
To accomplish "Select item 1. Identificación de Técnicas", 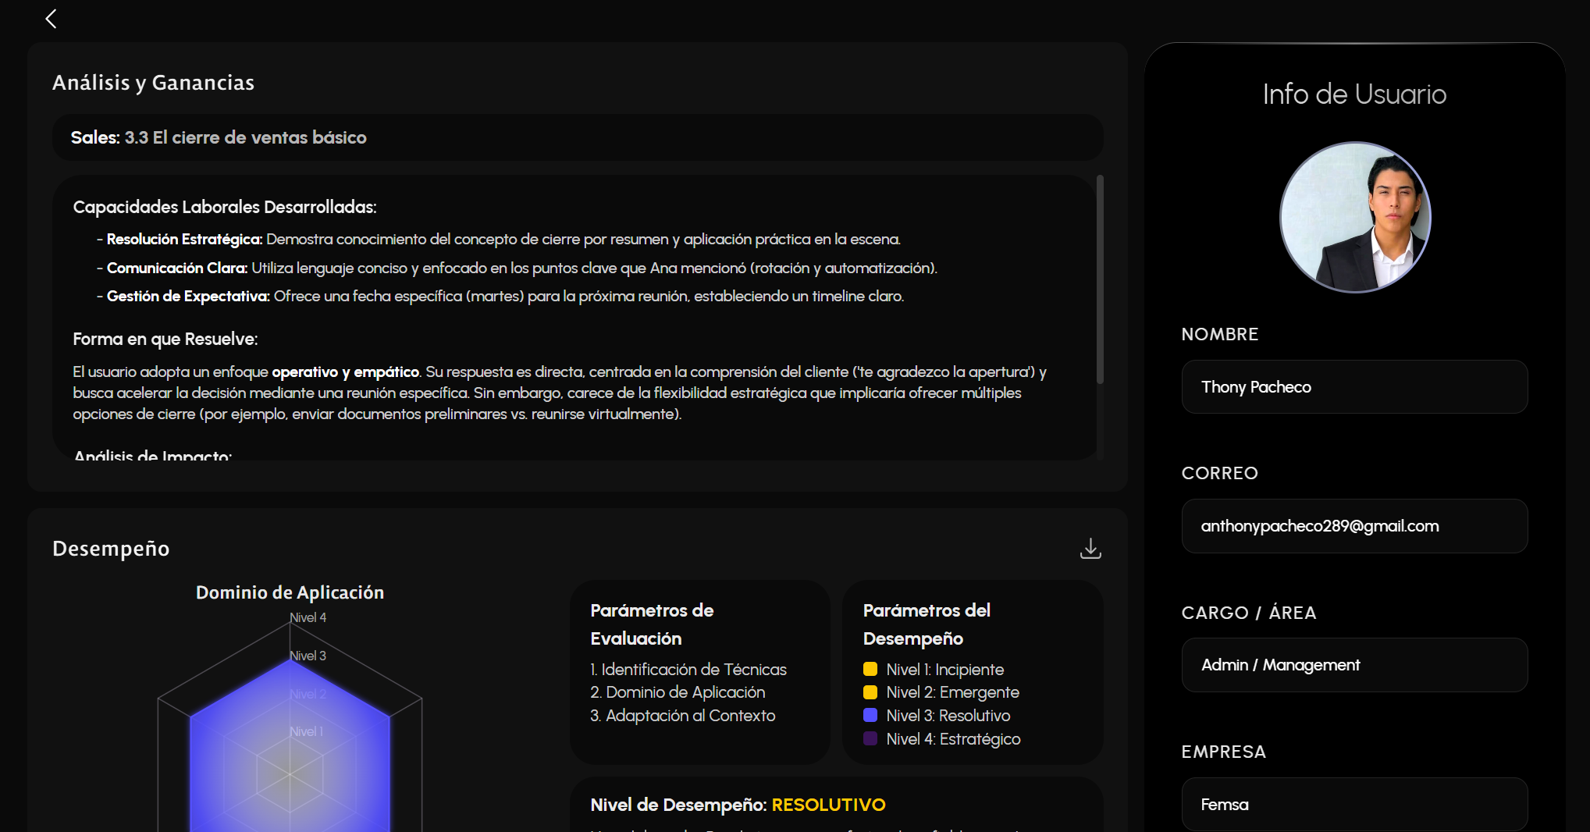I will point(688,669).
